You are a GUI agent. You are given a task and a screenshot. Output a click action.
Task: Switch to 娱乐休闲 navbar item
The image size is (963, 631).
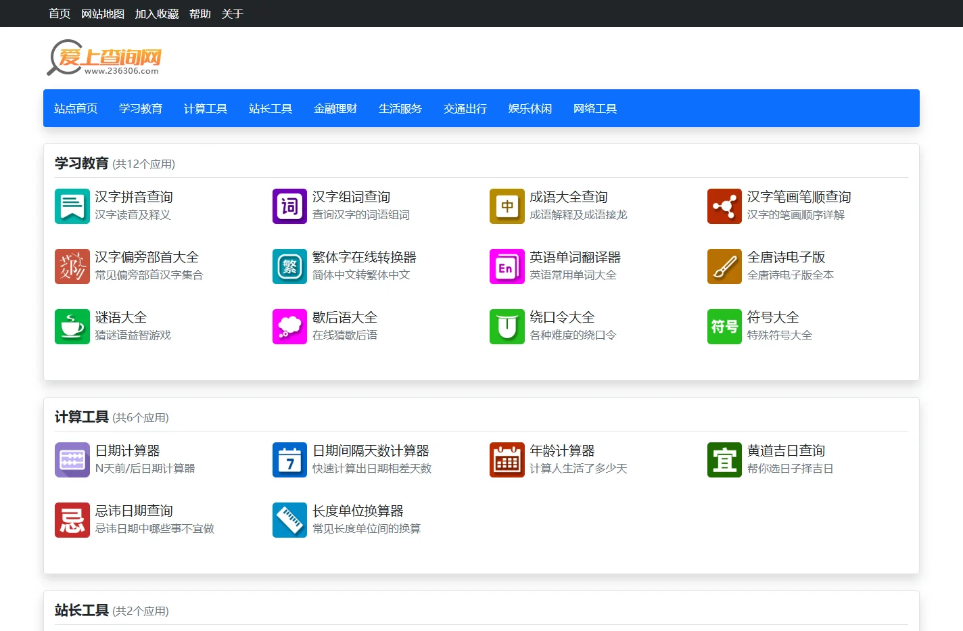(530, 108)
